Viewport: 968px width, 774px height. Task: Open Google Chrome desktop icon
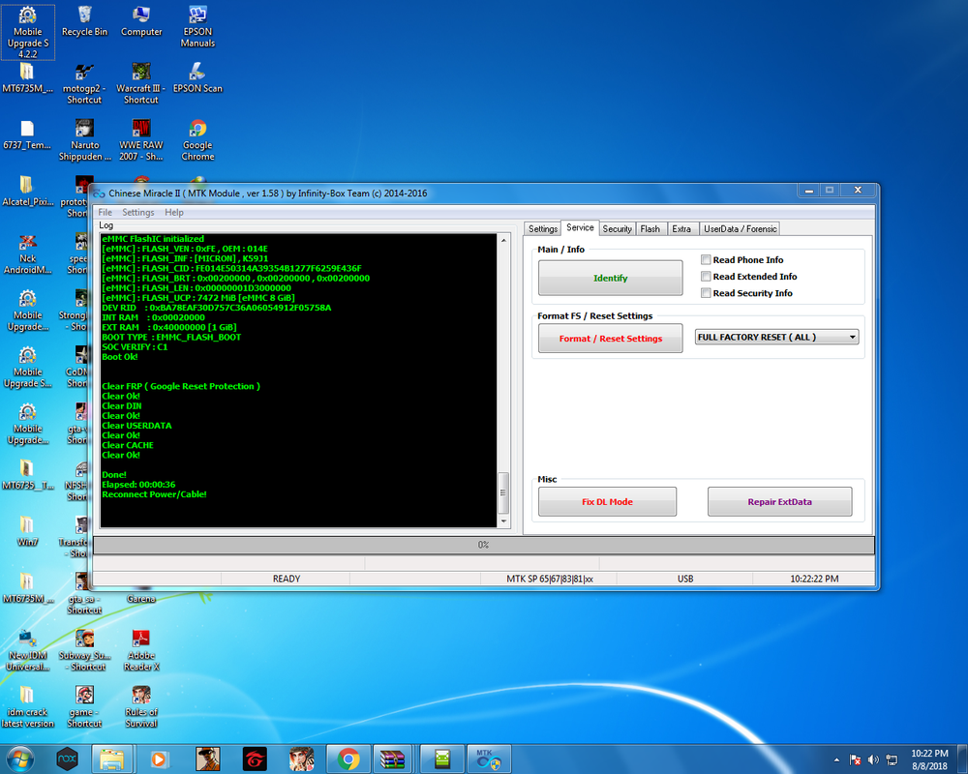[x=197, y=140]
